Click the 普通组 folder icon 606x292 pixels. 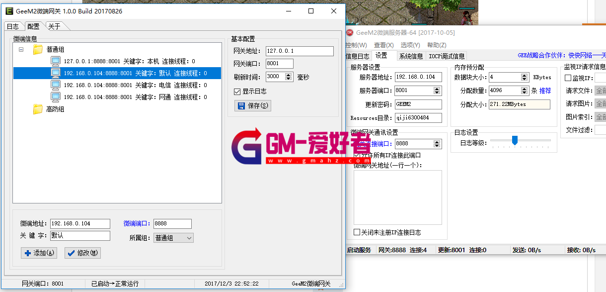(x=38, y=49)
